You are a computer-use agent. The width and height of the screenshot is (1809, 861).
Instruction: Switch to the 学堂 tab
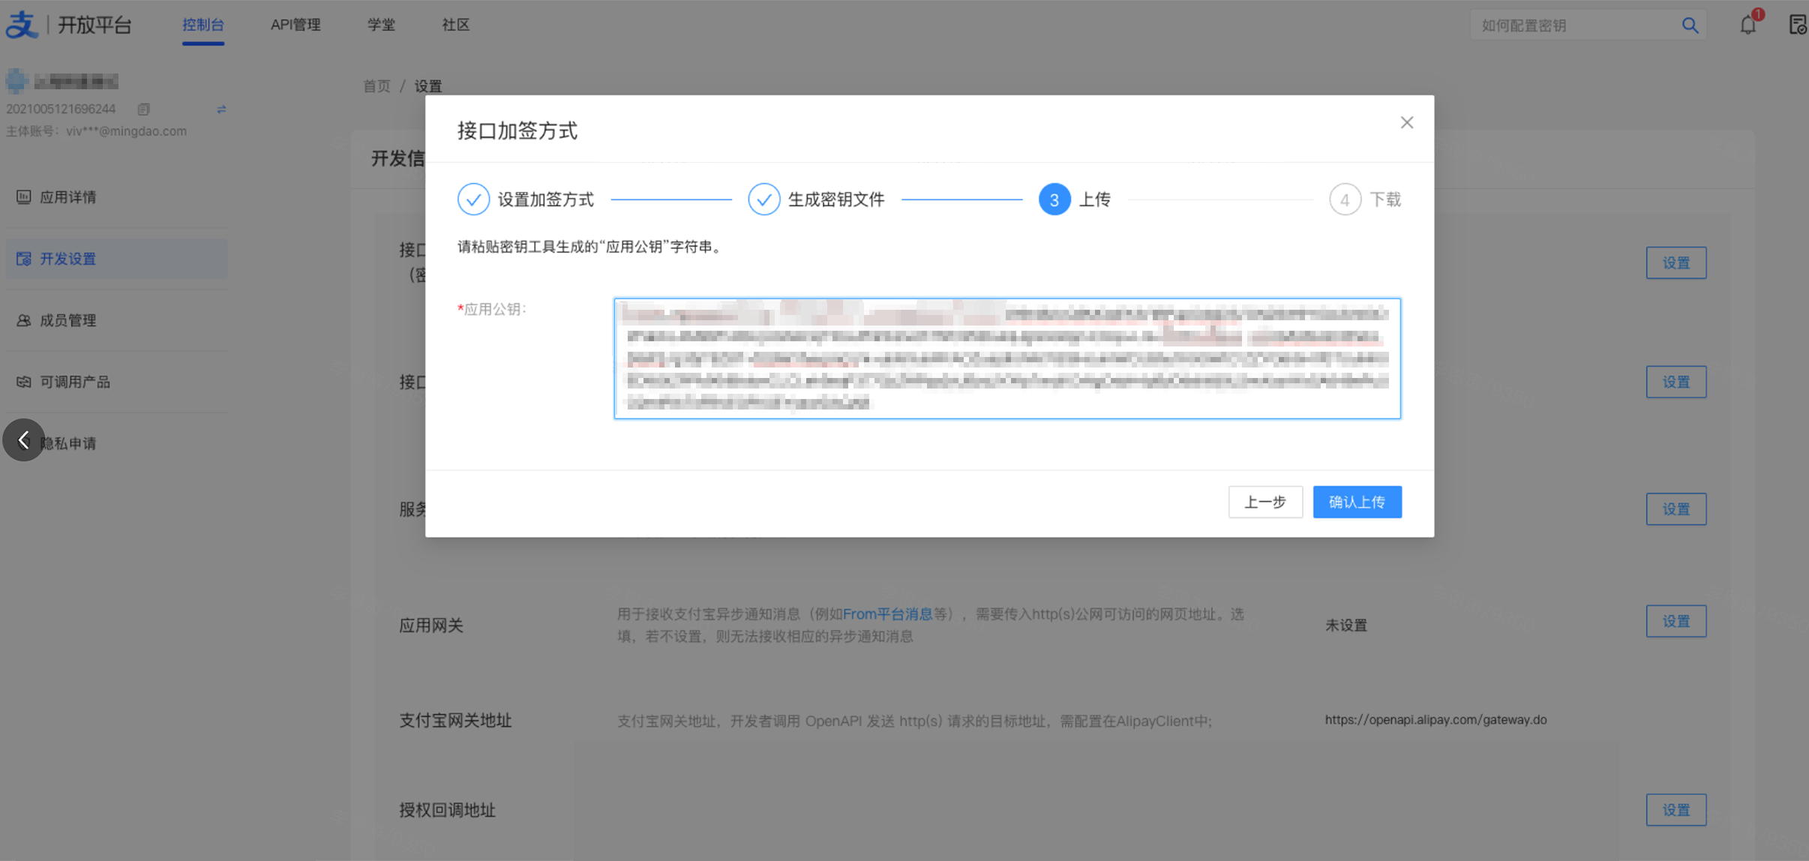(x=381, y=25)
